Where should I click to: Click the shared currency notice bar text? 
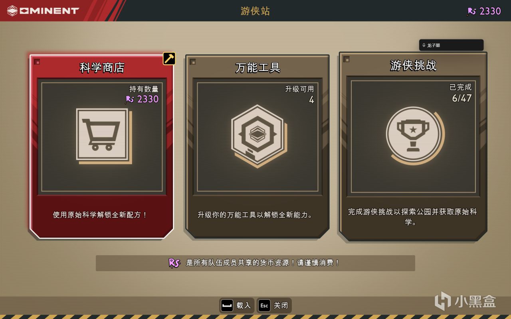263,263
